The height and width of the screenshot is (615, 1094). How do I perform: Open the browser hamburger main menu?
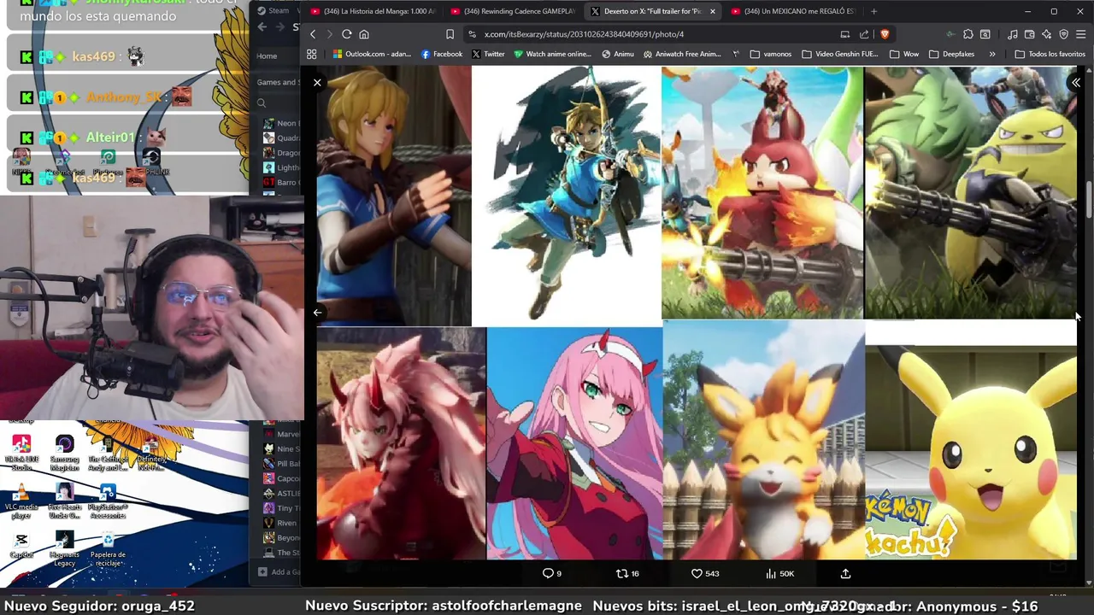(x=1080, y=34)
